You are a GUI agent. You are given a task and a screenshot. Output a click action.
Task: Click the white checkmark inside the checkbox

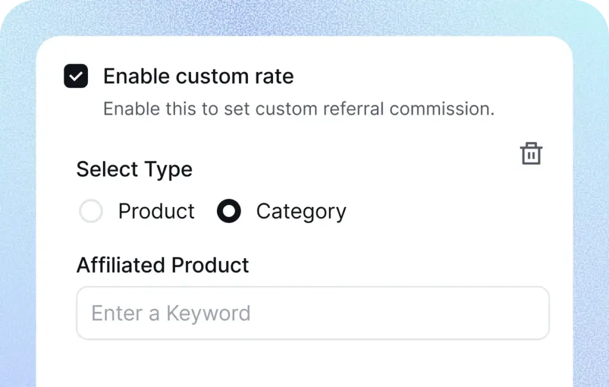[x=76, y=76]
